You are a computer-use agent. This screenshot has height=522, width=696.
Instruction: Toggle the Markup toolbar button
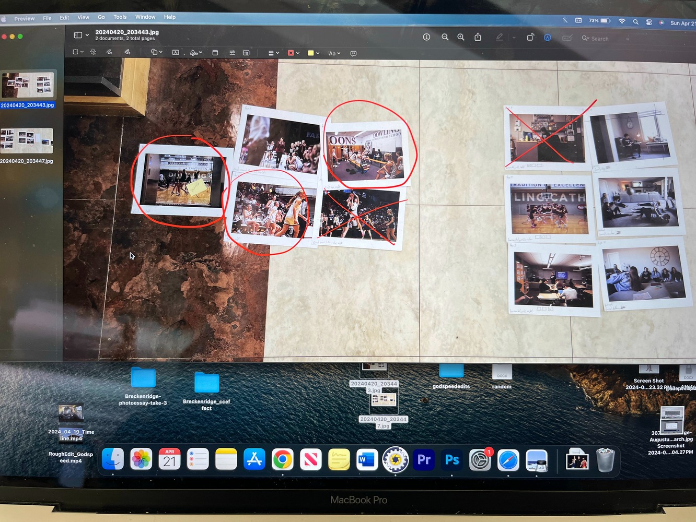[547, 38]
